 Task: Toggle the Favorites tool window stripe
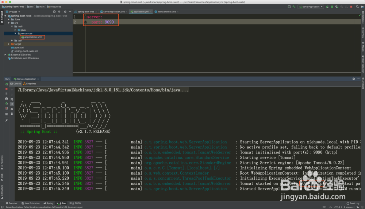[2, 162]
